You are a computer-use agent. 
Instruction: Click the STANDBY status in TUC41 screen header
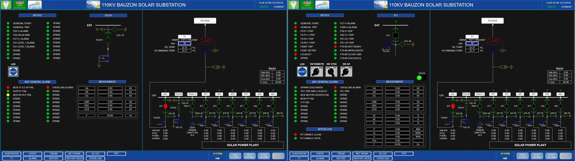(x=279, y=7)
